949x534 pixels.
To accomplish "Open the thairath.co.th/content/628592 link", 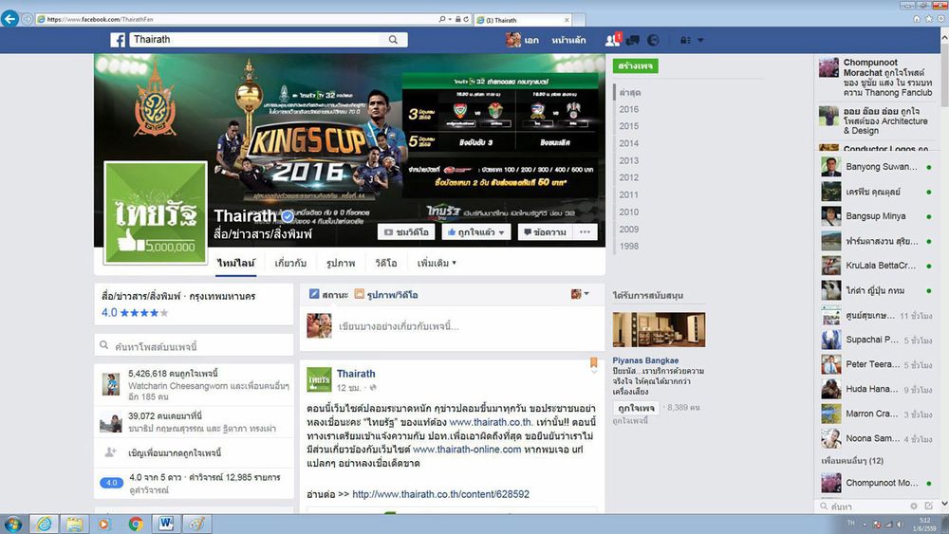I will tap(440, 494).
